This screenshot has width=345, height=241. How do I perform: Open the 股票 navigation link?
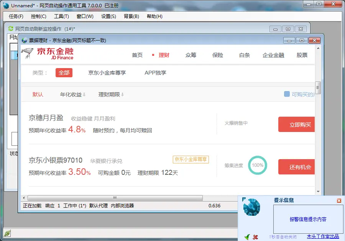[302, 55]
